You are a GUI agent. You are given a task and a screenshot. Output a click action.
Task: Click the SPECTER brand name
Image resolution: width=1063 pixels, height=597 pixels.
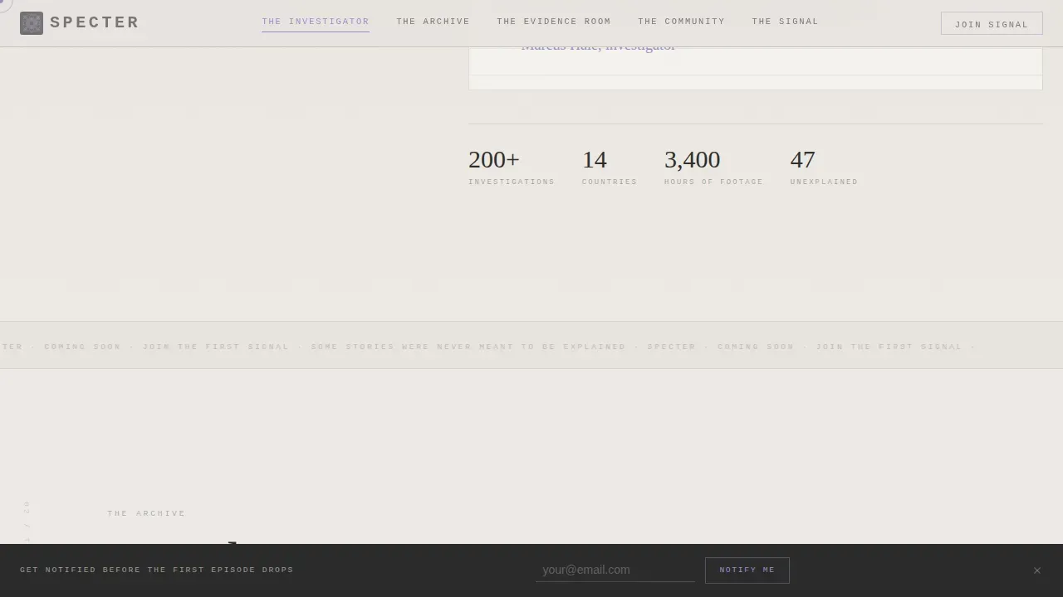(95, 22)
